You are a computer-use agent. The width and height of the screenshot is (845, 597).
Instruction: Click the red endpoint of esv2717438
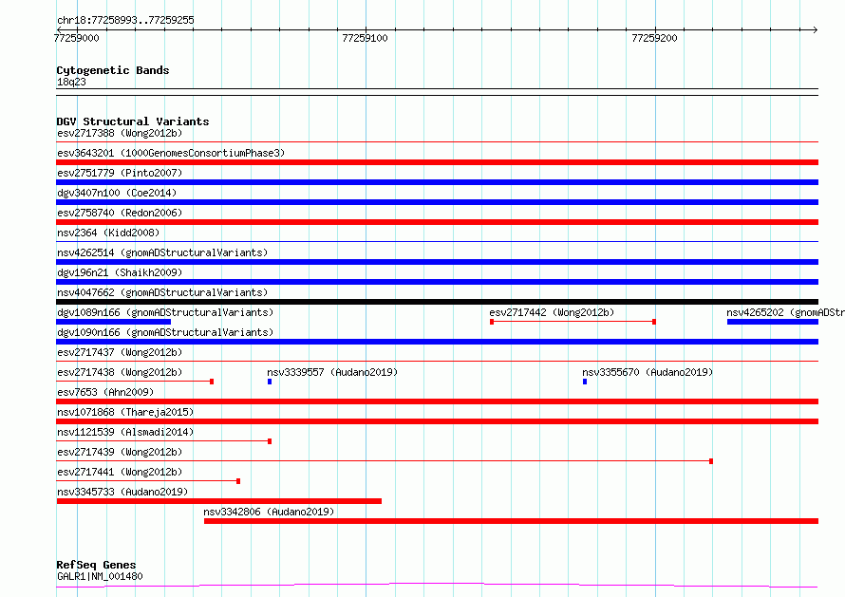212,382
